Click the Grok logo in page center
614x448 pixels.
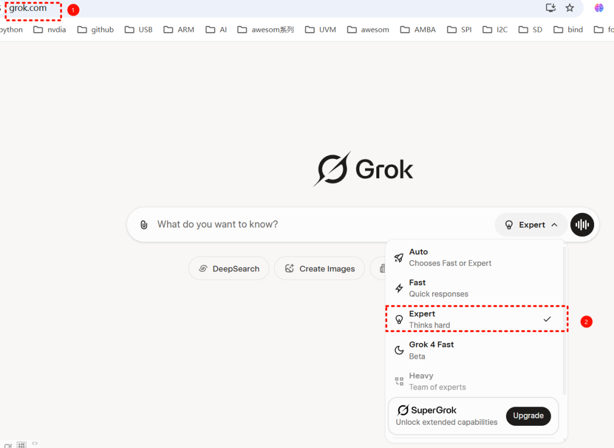click(363, 169)
